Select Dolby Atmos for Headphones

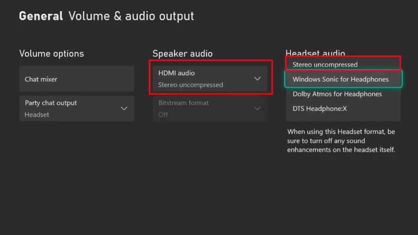[337, 94]
